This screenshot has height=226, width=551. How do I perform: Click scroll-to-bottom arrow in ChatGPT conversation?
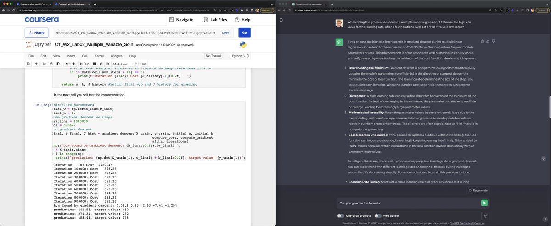[544, 158]
